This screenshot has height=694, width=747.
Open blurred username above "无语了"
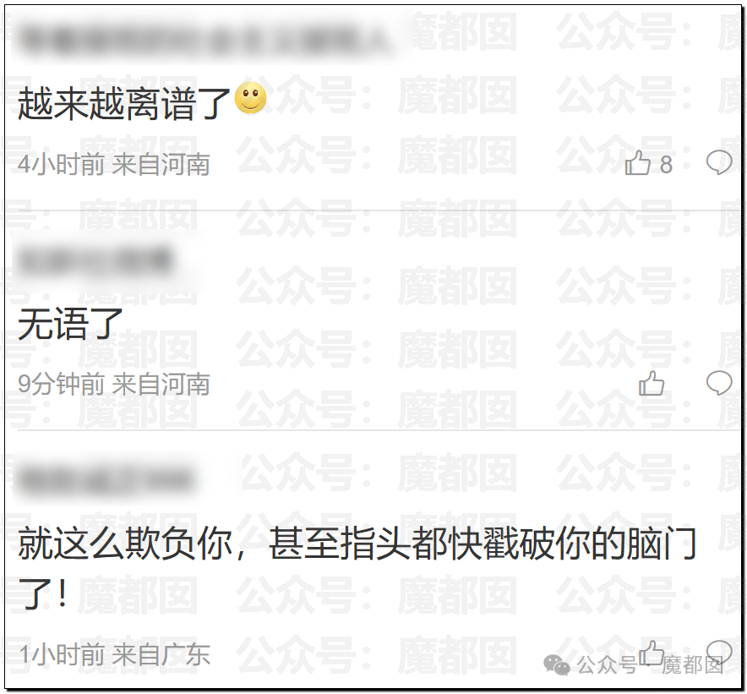tap(95, 260)
